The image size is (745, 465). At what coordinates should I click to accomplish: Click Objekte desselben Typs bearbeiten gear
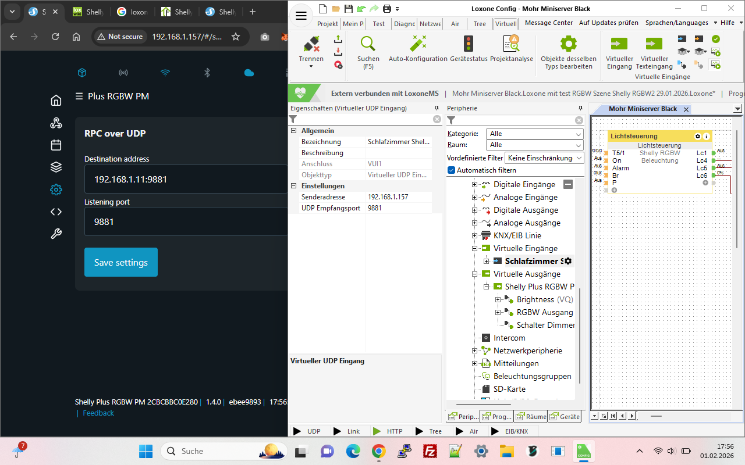569,44
